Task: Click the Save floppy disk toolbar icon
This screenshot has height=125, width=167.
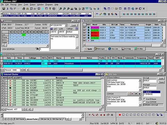Action: pyautogui.click(x=4, y=9)
